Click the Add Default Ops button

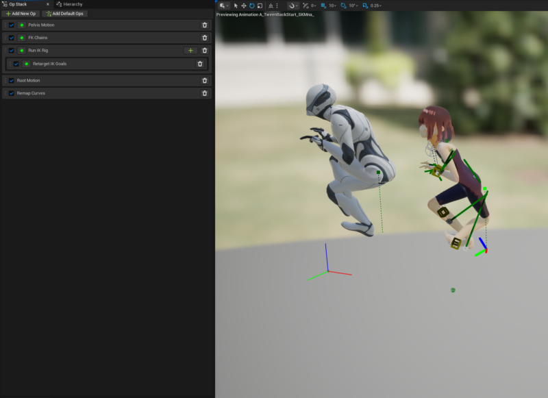pyautogui.click(x=65, y=14)
